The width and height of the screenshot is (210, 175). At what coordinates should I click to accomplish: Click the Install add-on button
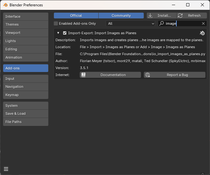pyautogui.click(x=161, y=16)
